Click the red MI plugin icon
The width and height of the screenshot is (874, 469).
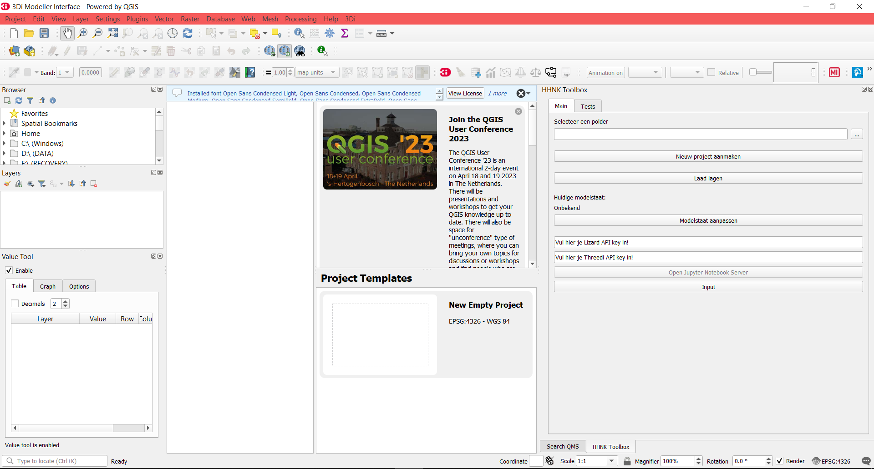pos(834,72)
